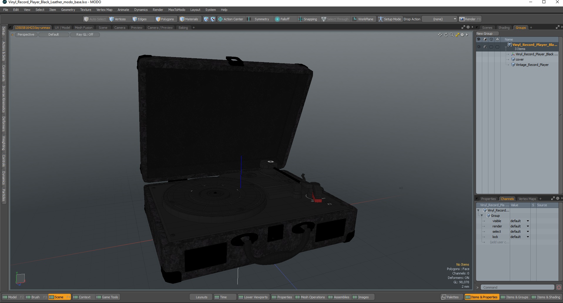Open the lock channel default dropdown

click(520, 237)
